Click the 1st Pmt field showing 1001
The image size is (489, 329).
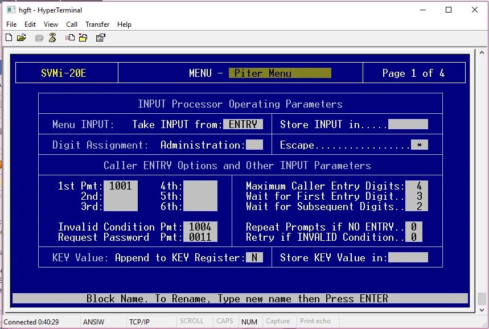pos(120,186)
